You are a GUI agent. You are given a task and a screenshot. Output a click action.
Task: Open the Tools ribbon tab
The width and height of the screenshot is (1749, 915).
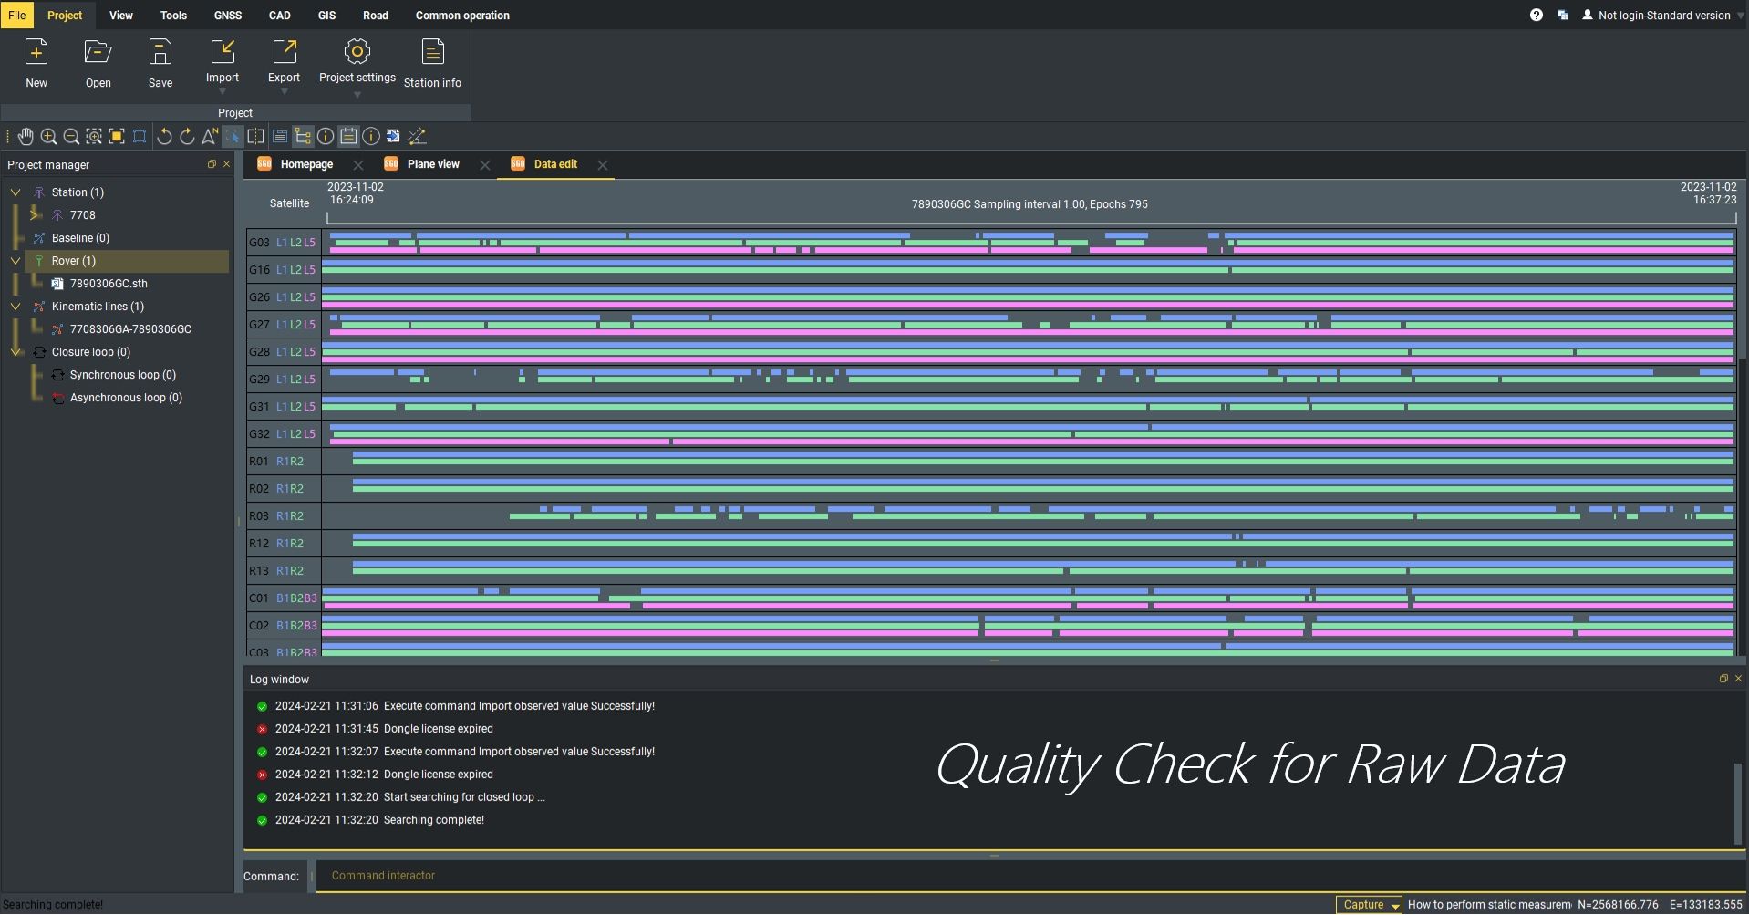click(173, 15)
